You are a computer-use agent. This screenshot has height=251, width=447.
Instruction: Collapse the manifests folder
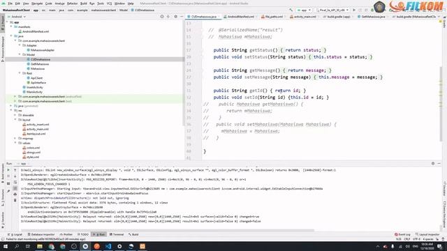(x=11, y=26)
